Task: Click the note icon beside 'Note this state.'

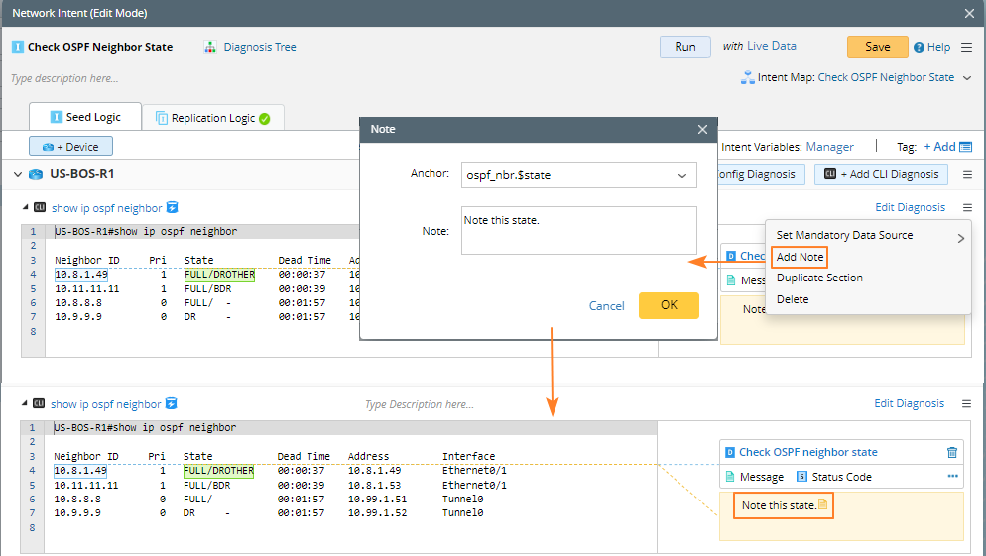Action: [x=822, y=505]
